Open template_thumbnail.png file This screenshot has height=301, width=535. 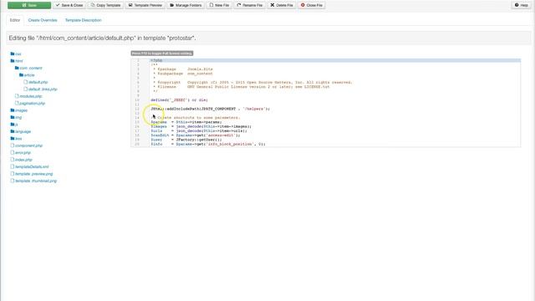(33, 181)
